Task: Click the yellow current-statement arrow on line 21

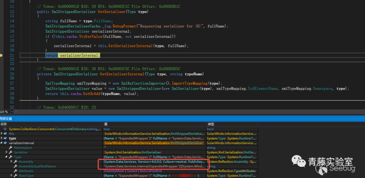Action: (x=1, y=55)
